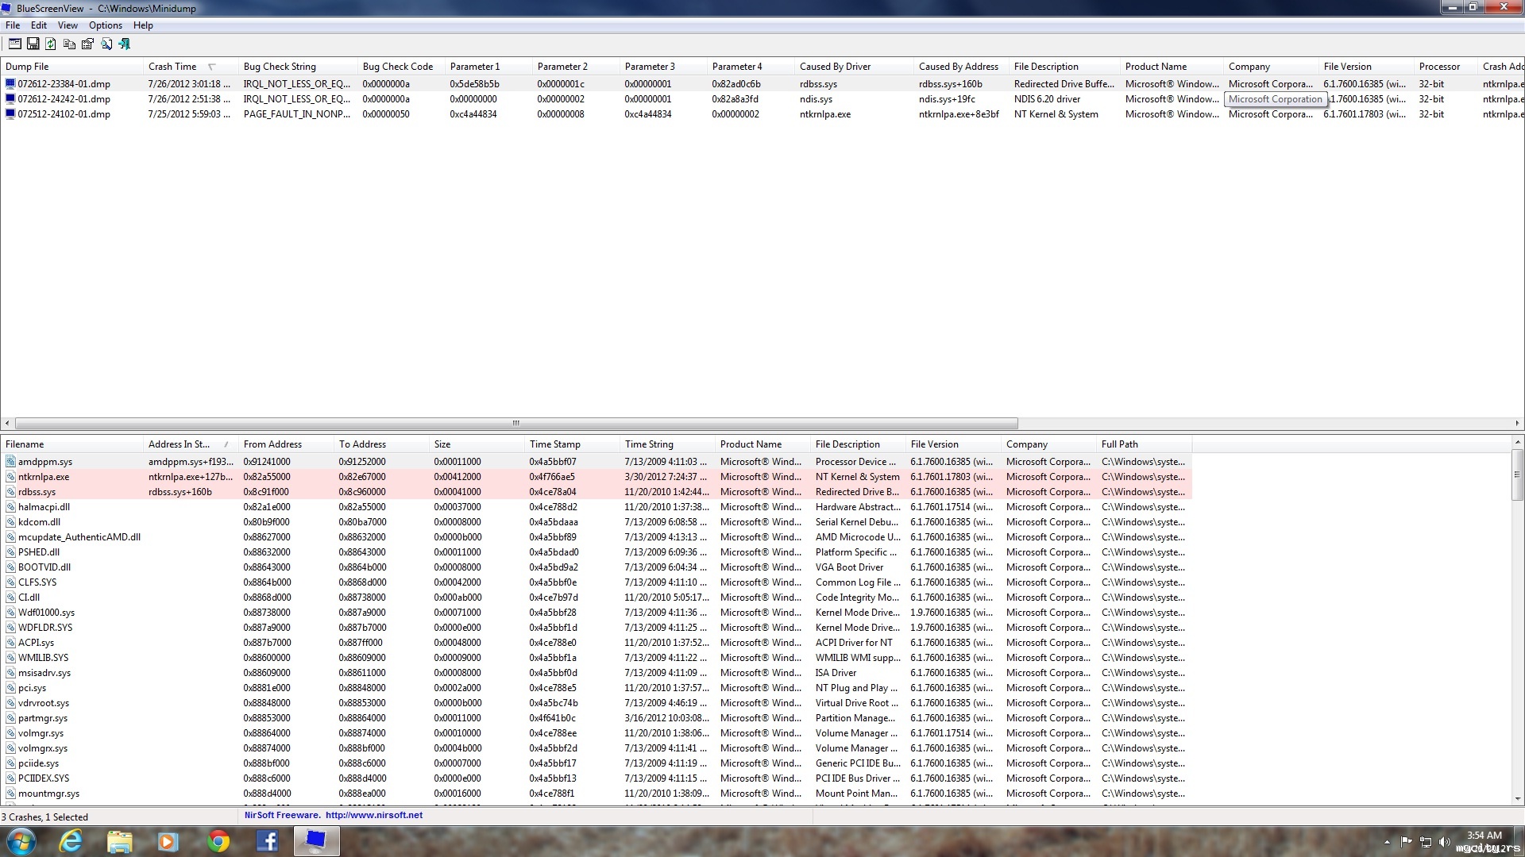
Task: Click the Refresh toolbar icon
Action: pyautogui.click(x=51, y=44)
